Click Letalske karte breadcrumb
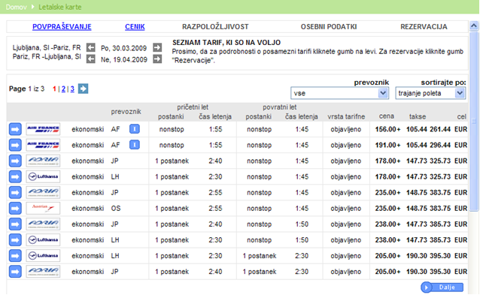 [60, 7]
